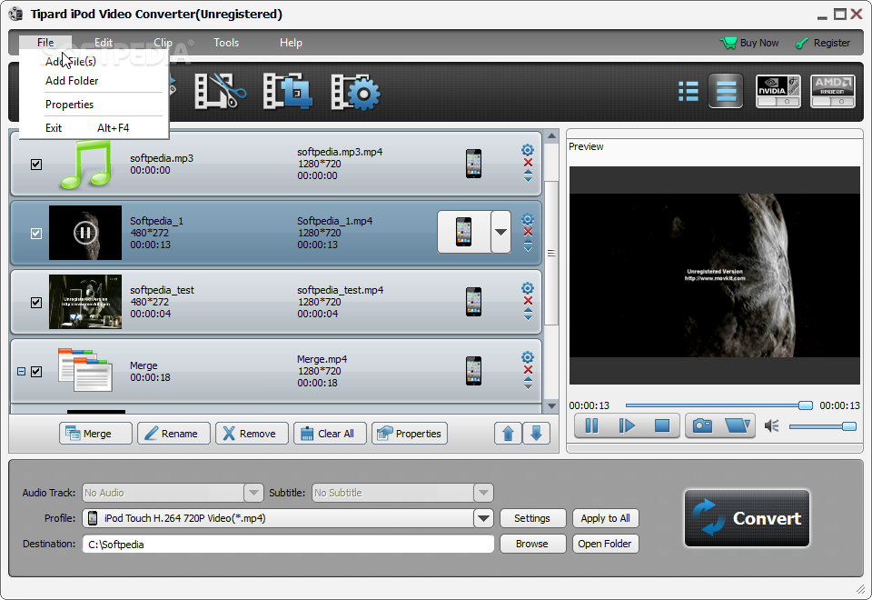Open profile Settings button
Screen dimensions: 872x600
(x=532, y=518)
